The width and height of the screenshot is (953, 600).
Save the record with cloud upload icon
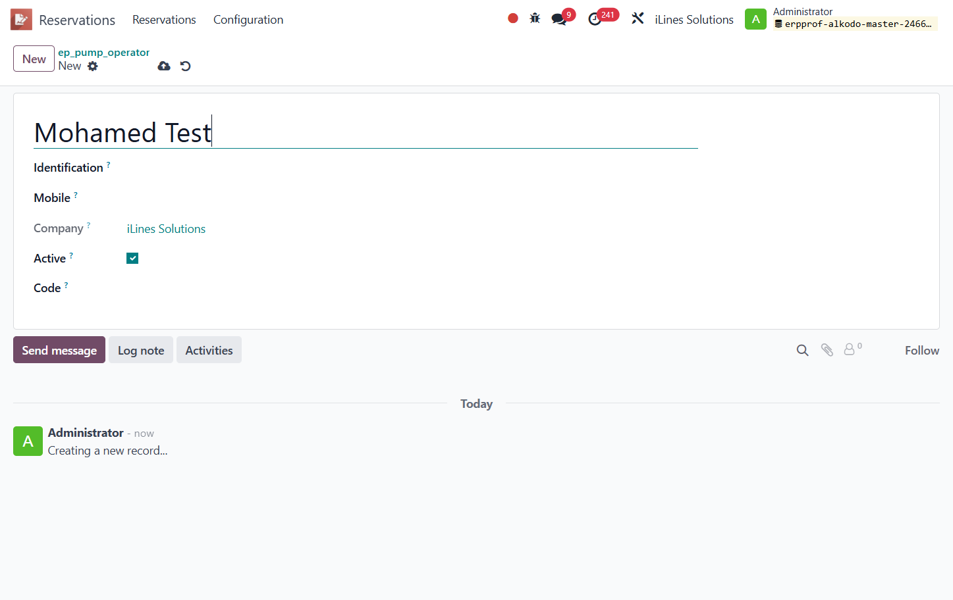pos(164,66)
